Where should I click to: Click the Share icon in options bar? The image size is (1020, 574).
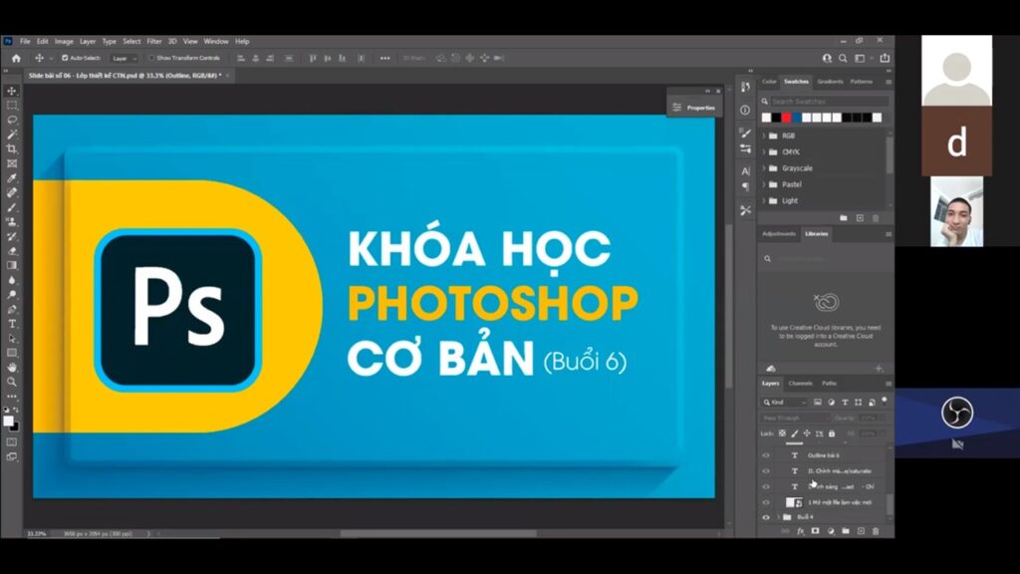885,58
